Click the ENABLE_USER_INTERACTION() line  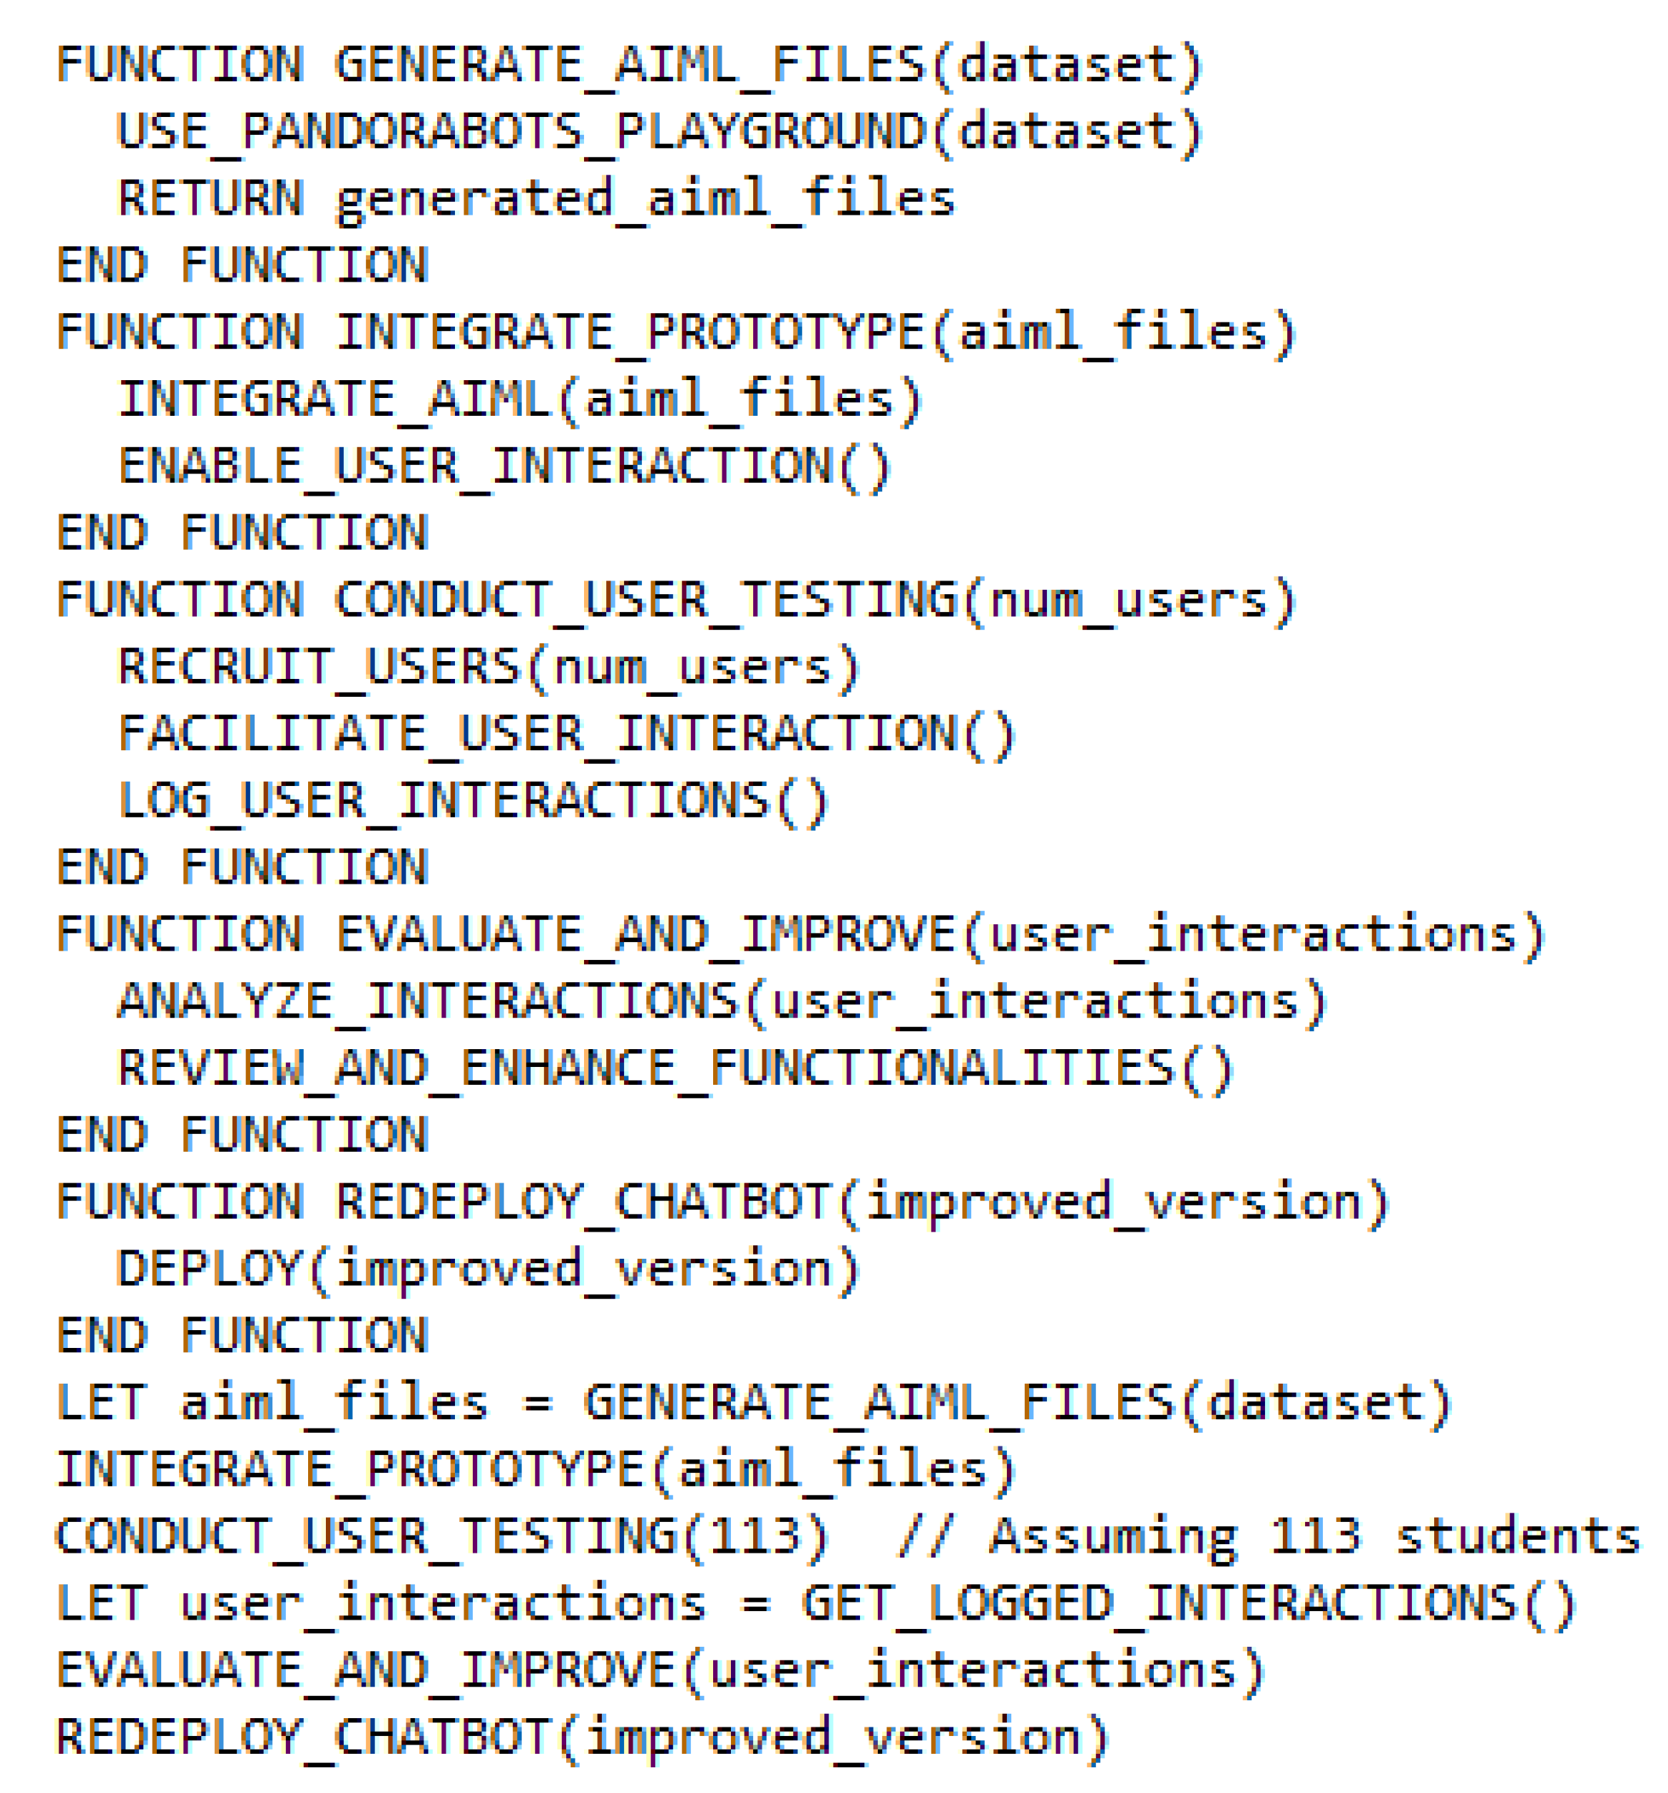pyautogui.click(x=505, y=466)
